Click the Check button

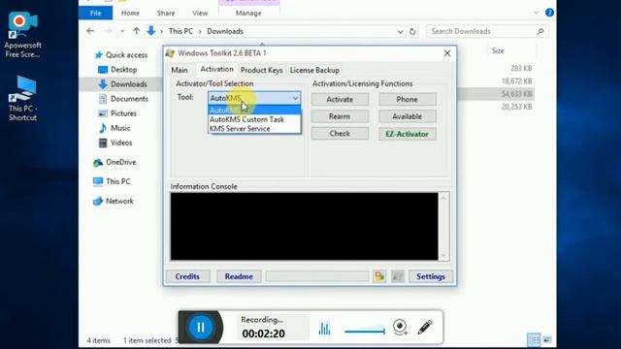click(340, 134)
